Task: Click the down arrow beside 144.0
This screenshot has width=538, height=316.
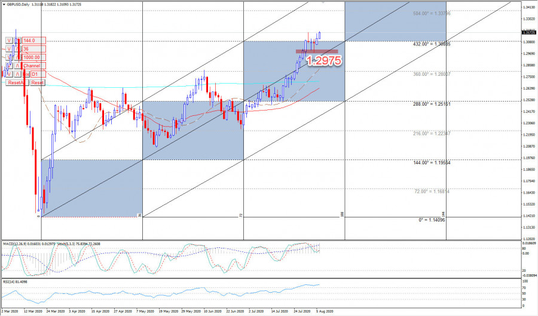Action: coord(9,41)
